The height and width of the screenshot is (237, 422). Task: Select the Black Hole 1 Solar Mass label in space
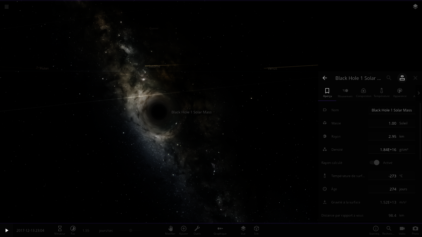191,112
